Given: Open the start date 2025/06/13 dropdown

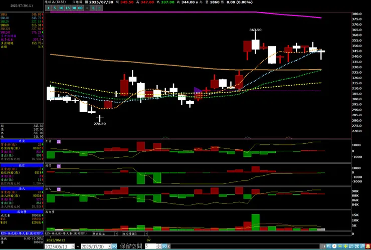Looking at the screenshot, I should pos(73,246).
